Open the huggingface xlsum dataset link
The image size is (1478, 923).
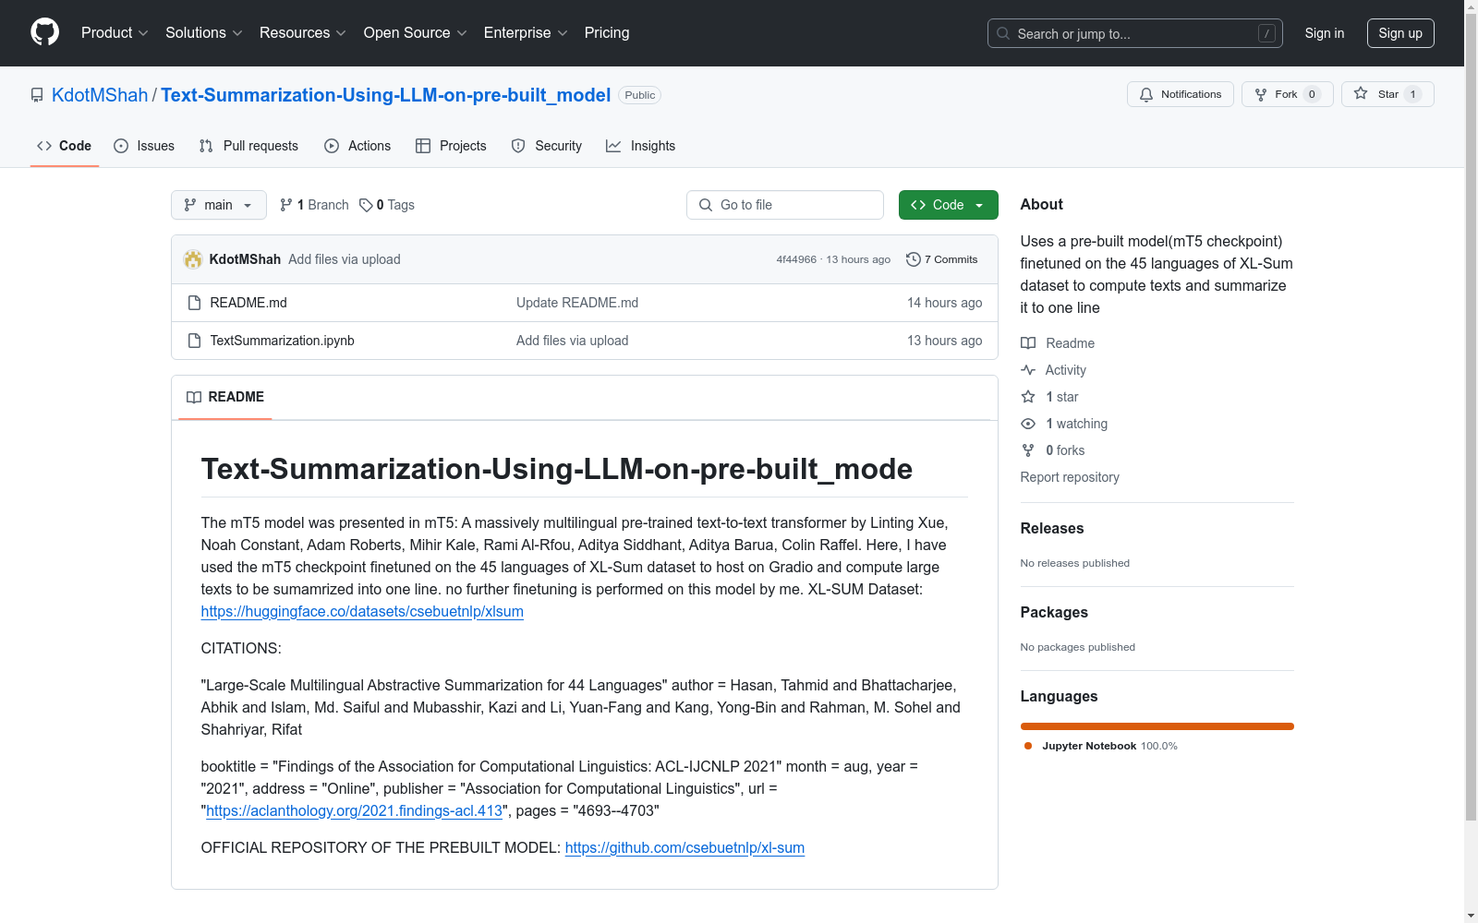click(362, 611)
